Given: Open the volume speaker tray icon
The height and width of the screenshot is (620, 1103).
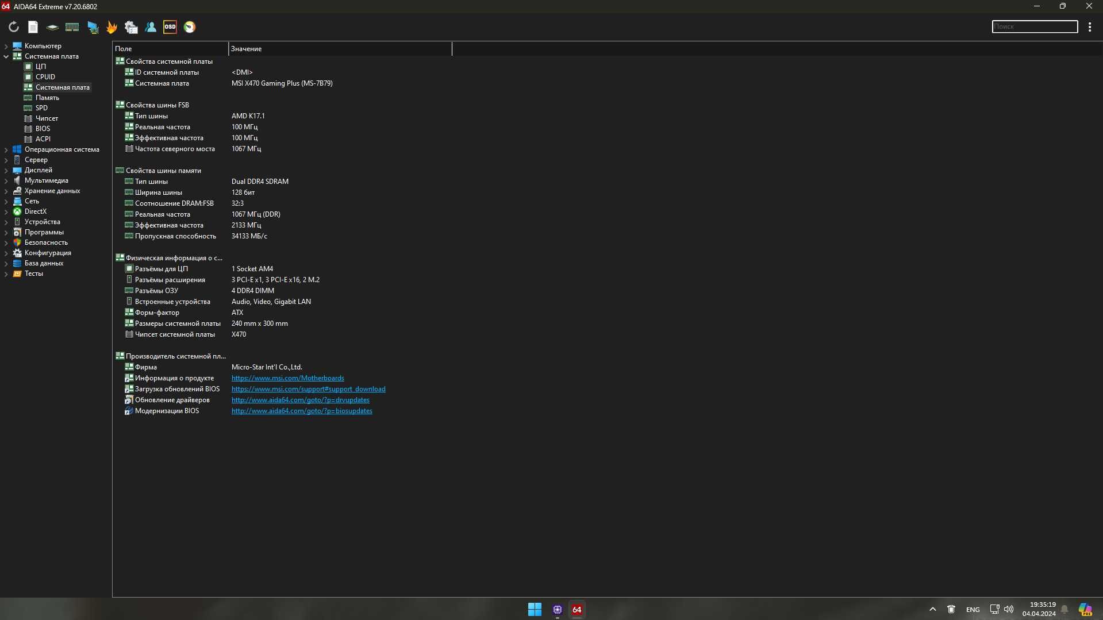Looking at the screenshot, I should (x=1009, y=609).
